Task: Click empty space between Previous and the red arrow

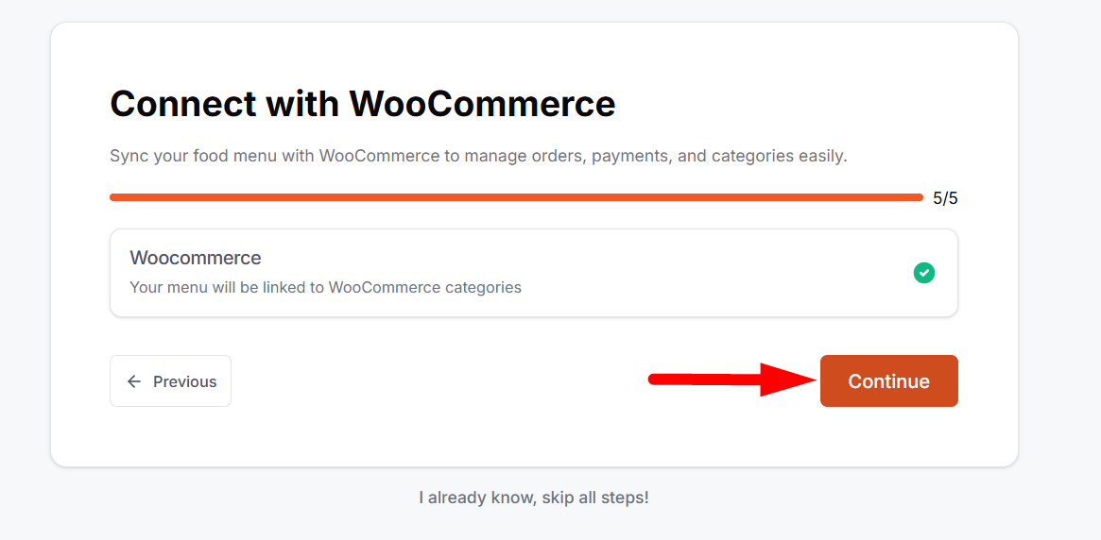Action: click(435, 381)
